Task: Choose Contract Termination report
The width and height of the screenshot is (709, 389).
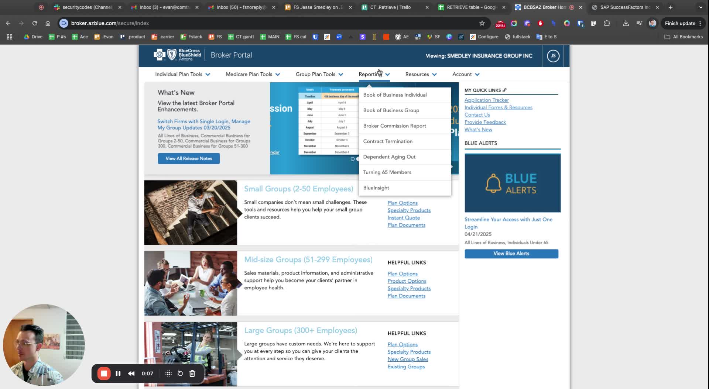Action: coord(405,141)
